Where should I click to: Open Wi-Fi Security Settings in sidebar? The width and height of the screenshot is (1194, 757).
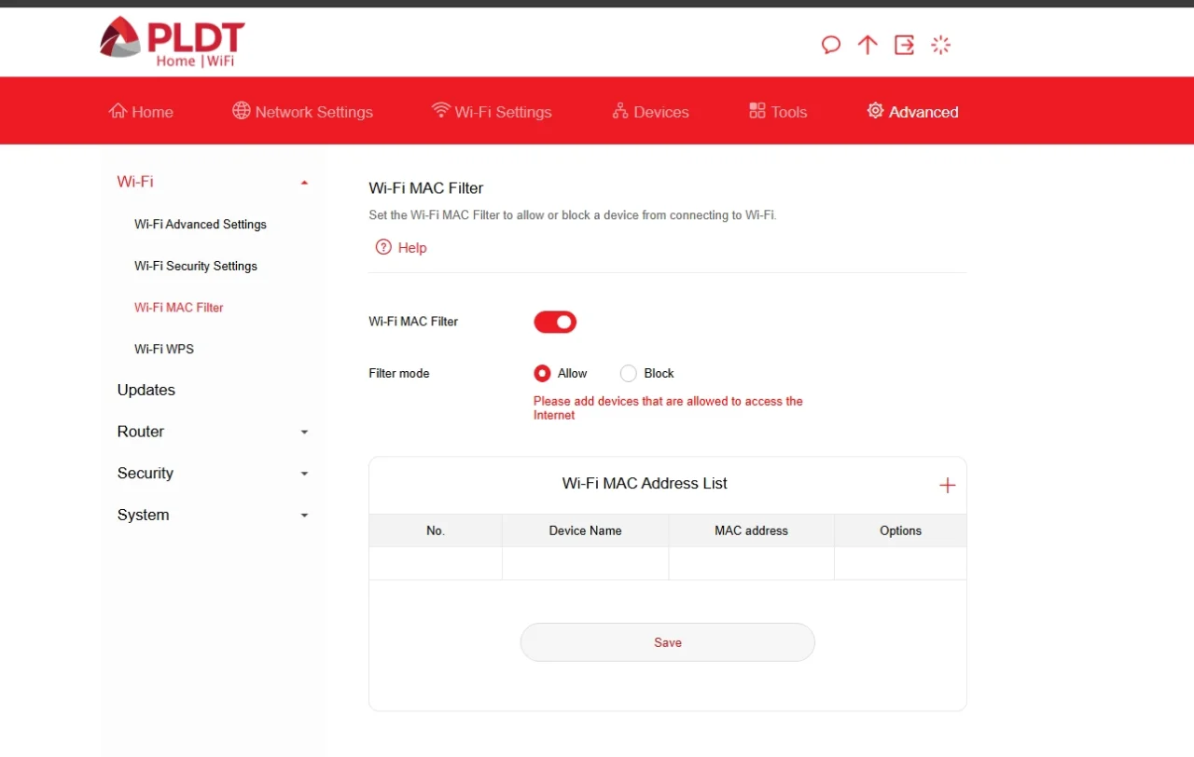pos(196,266)
